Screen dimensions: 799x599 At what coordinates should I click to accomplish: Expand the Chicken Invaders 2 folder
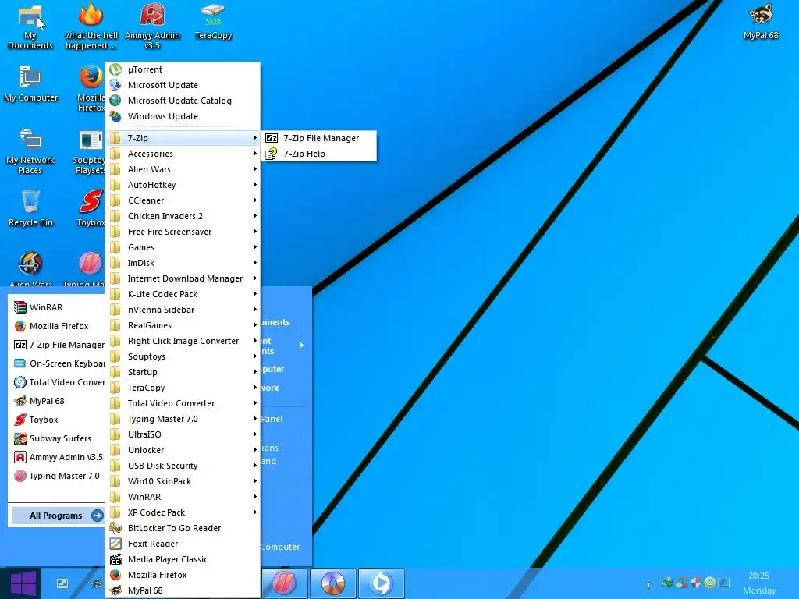(x=183, y=216)
